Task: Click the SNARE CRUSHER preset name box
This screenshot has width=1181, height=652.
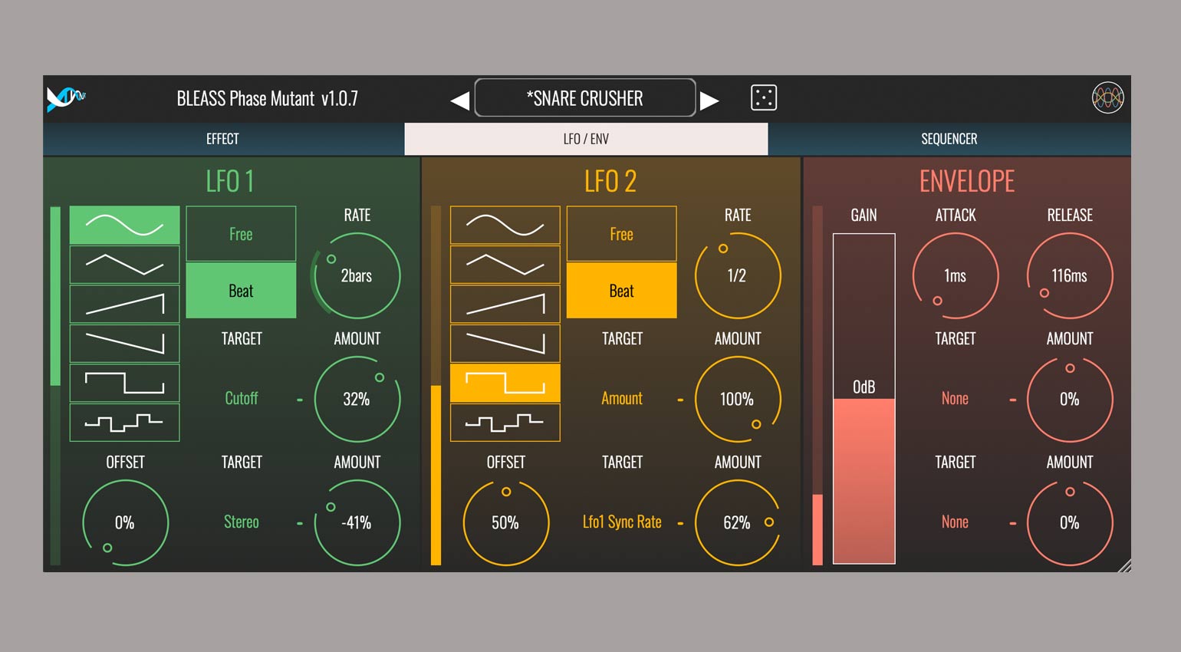Action: pos(585,98)
